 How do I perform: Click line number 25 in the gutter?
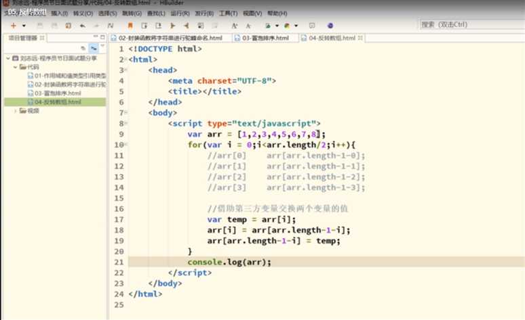coord(119,304)
